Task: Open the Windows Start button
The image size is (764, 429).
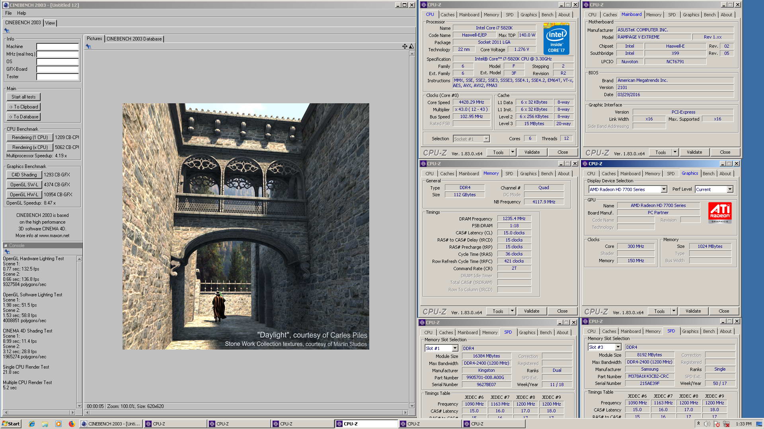Action: [x=11, y=424]
